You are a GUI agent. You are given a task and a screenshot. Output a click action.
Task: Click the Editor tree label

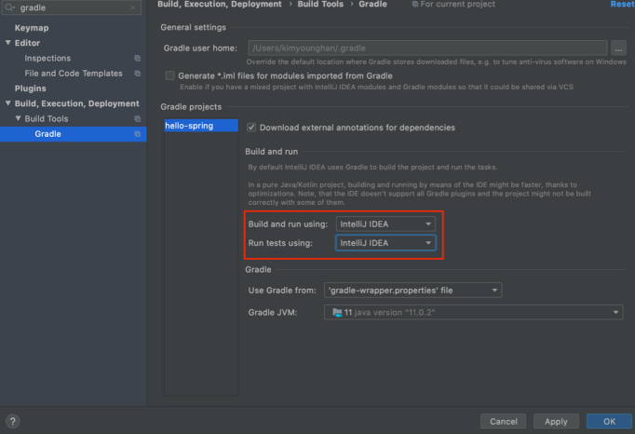pyautogui.click(x=27, y=43)
